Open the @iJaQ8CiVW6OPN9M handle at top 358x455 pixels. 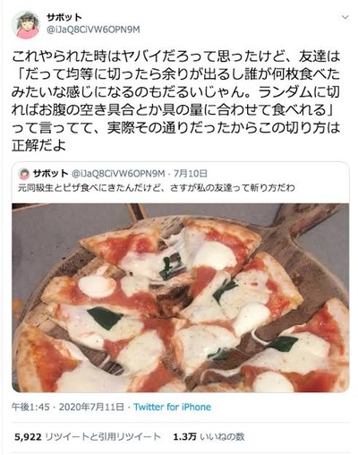[93, 30]
